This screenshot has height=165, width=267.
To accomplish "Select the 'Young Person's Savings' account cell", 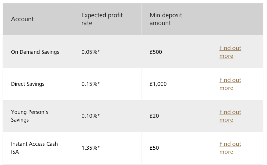I will click(x=30, y=116).
